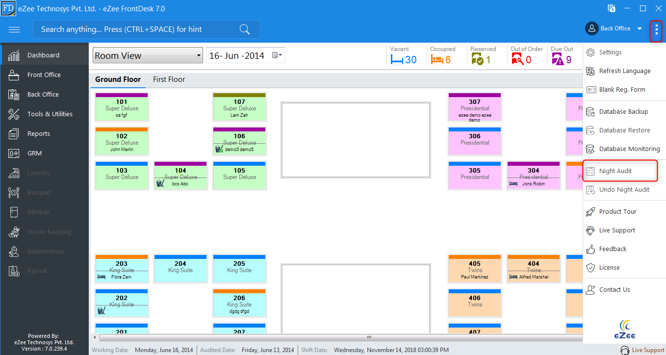
Task: Click the language translate icon in title bar
Action: tap(612, 8)
